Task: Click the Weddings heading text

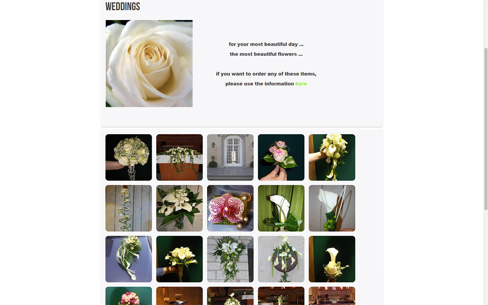Action: (x=122, y=7)
